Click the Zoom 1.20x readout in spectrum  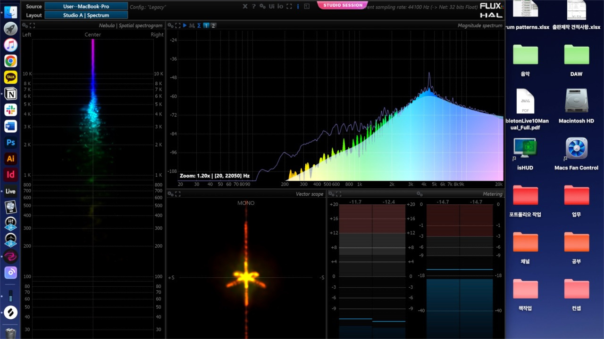pyautogui.click(x=215, y=176)
